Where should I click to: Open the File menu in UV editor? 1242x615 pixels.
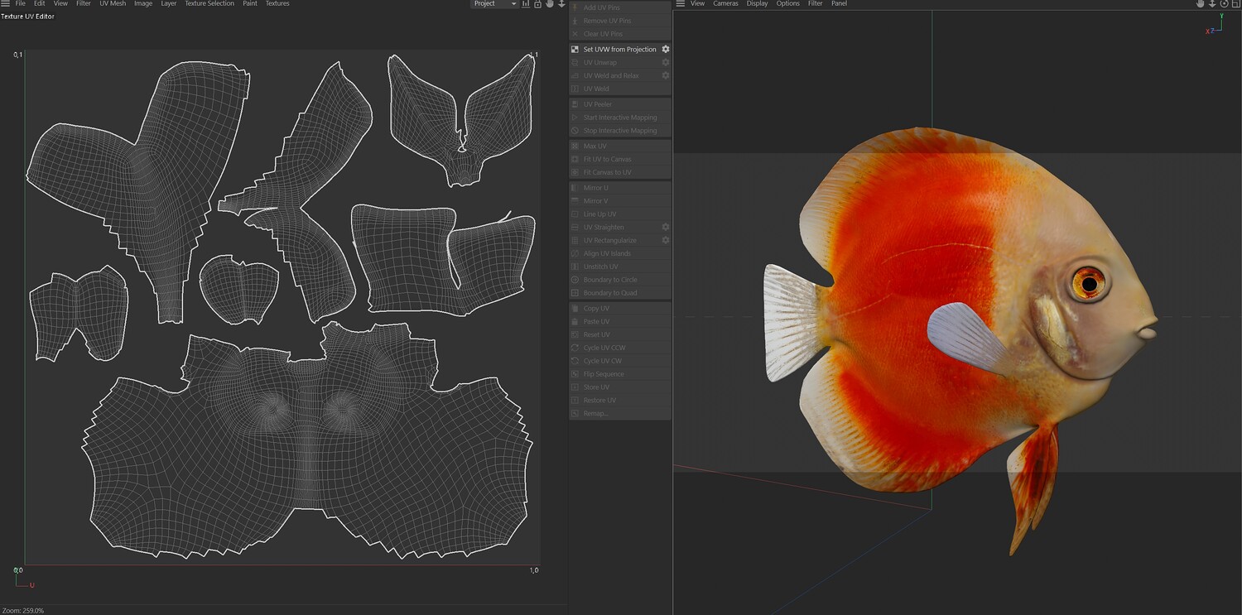pos(20,3)
